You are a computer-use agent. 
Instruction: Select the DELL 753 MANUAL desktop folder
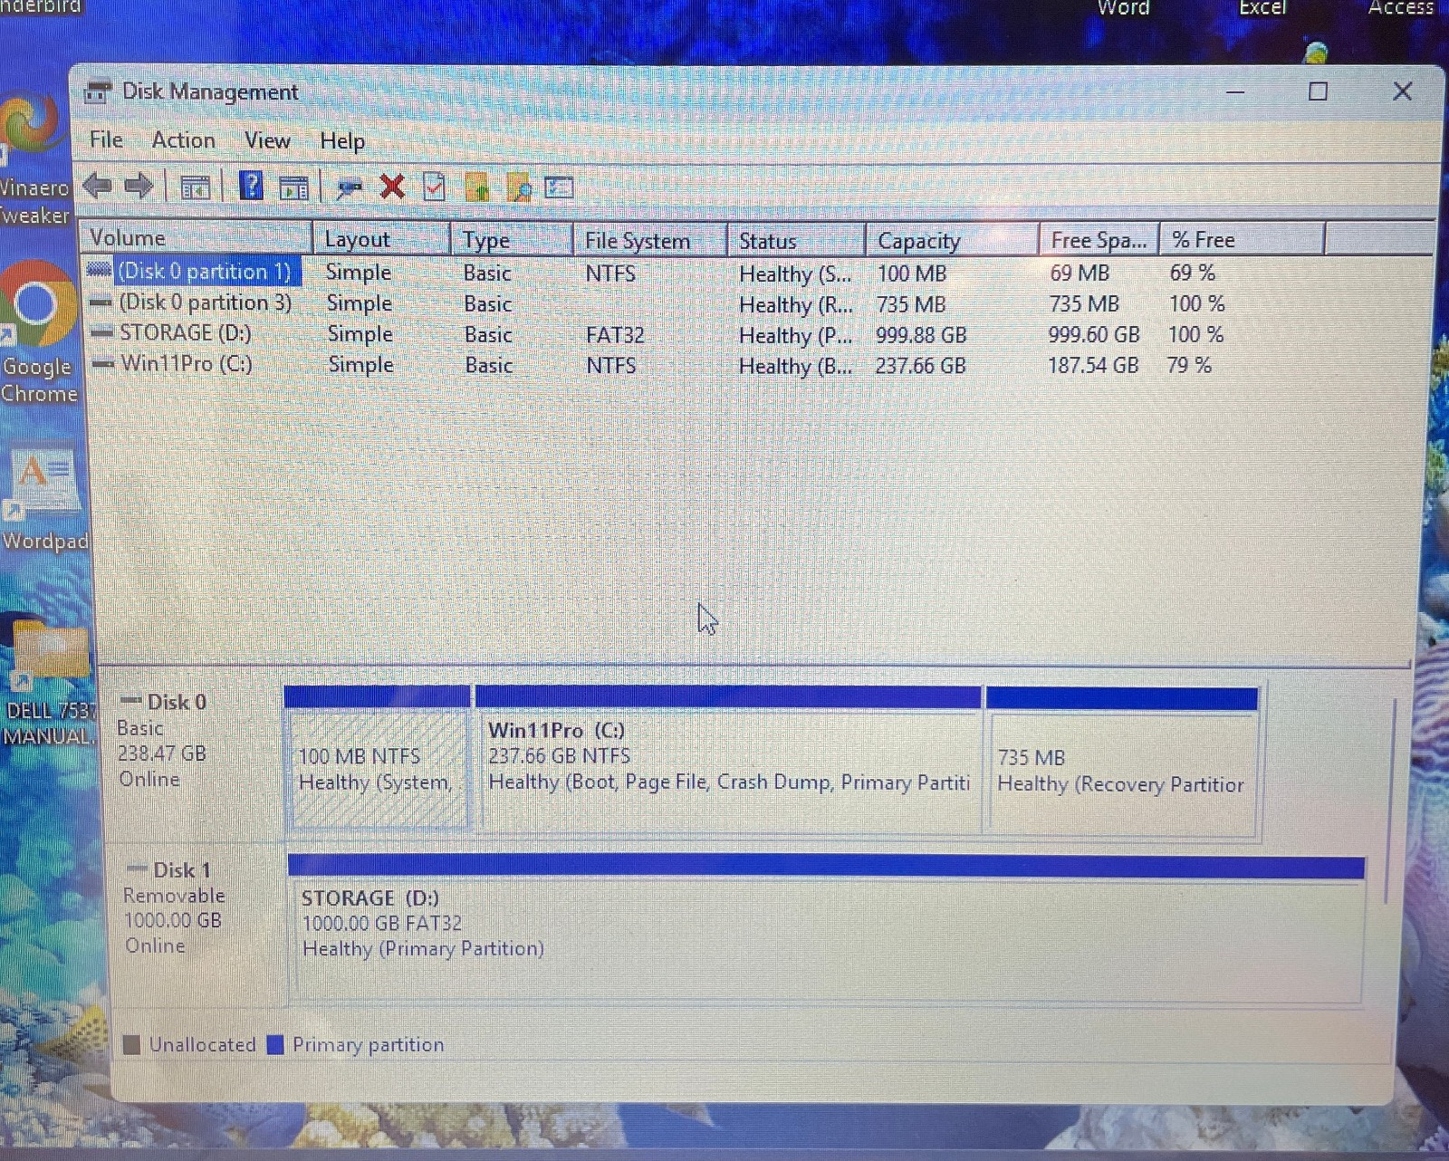click(x=48, y=684)
